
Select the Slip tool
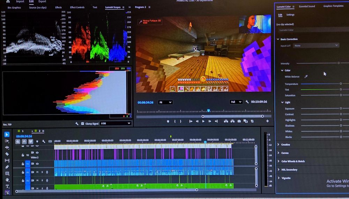[x=7, y=160]
